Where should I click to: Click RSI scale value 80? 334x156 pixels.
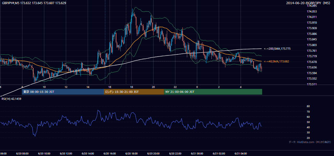coord(308,106)
